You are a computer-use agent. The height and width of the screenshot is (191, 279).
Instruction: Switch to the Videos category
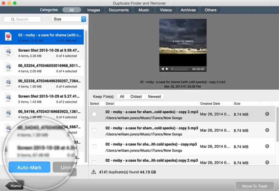tap(166, 10)
